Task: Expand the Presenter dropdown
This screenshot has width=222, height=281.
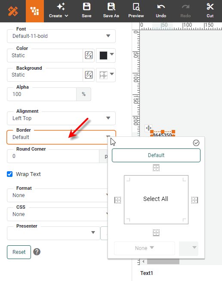Action: pyautogui.click(x=53, y=233)
